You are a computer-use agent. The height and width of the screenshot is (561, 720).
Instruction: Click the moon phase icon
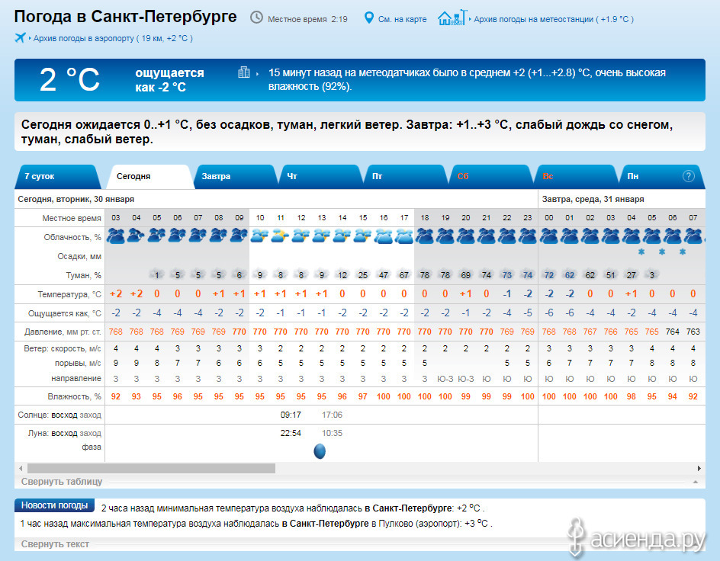pos(320,451)
